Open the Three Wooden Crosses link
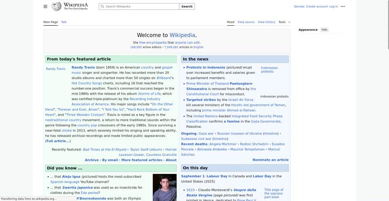Screen dimensions: 389x201 point(85,115)
